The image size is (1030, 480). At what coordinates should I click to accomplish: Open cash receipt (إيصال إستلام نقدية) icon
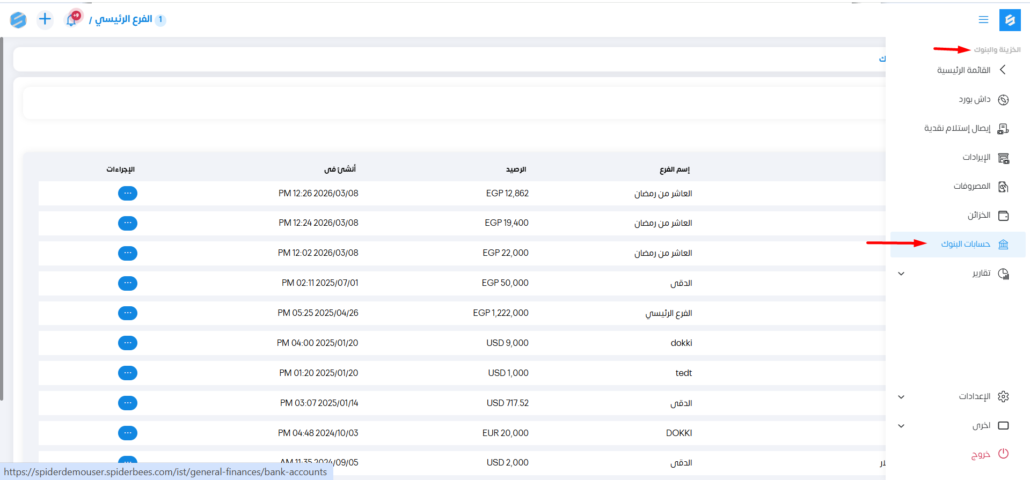[x=1003, y=129]
